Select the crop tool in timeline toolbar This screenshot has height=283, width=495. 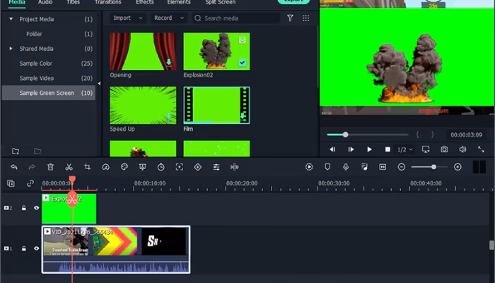(x=87, y=167)
